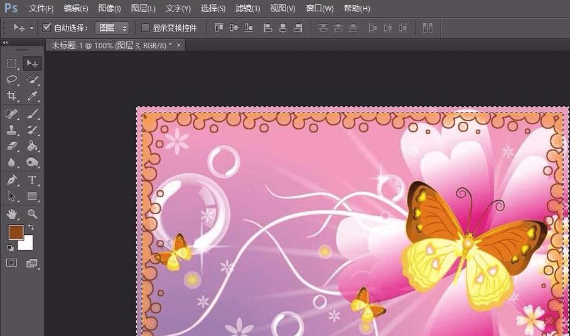Change the screen mode
This screenshot has width=570, height=336.
point(32,263)
